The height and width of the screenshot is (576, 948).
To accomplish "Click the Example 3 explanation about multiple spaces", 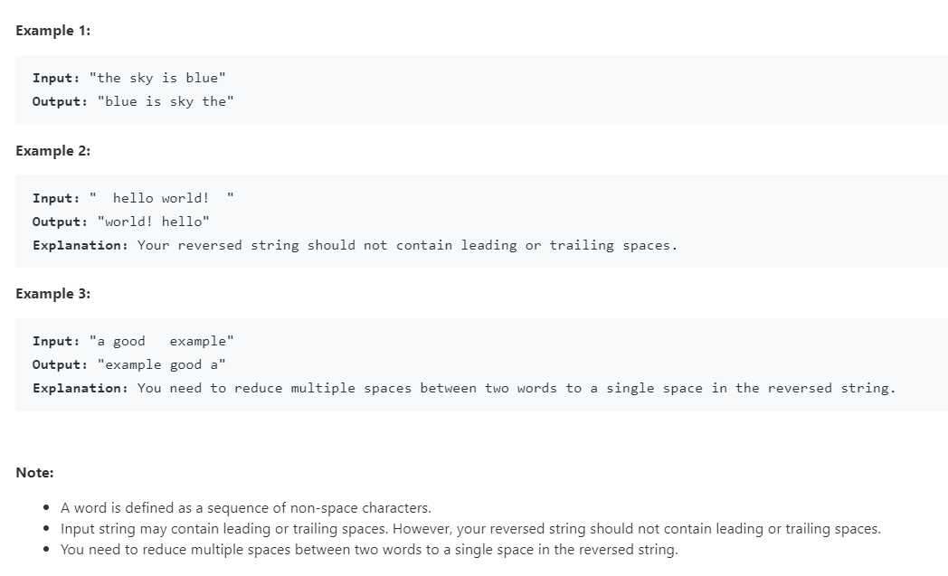I will point(516,388).
